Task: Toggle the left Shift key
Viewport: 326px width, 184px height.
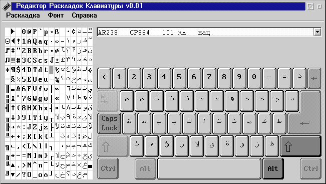Action: tap(113, 146)
